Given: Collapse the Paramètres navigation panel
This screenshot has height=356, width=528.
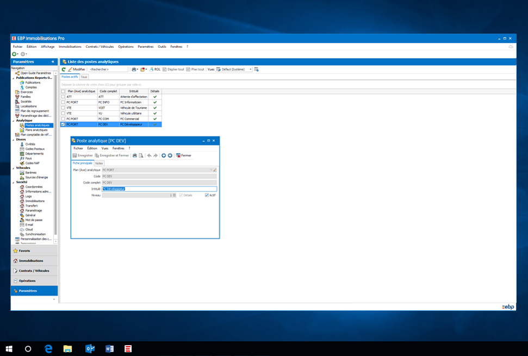Looking at the screenshot, I should (x=53, y=62).
